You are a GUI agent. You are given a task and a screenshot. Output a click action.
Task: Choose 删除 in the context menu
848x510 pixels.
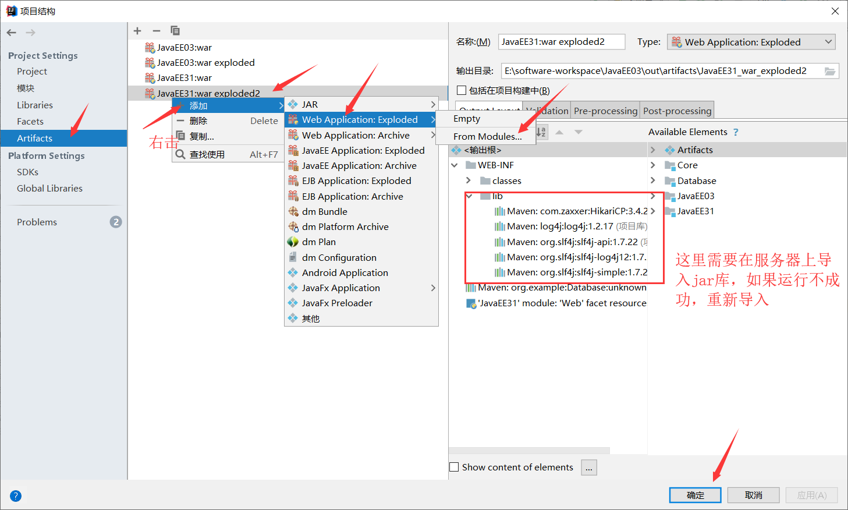coord(228,121)
